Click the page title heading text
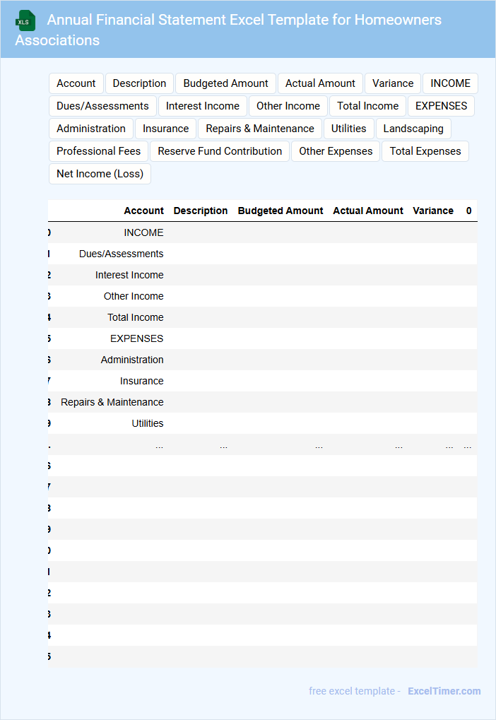This screenshot has width=496, height=720. click(x=244, y=20)
